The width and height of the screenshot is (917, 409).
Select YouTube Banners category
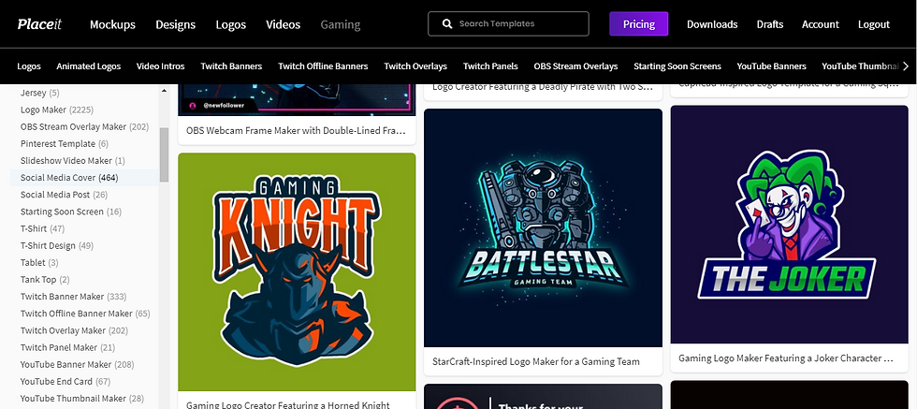point(771,66)
